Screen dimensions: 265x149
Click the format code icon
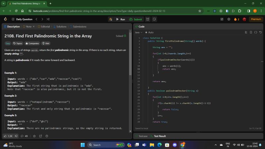click(246, 32)
